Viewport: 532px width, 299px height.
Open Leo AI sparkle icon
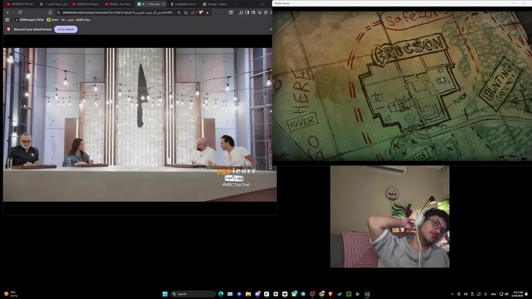click(x=259, y=12)
